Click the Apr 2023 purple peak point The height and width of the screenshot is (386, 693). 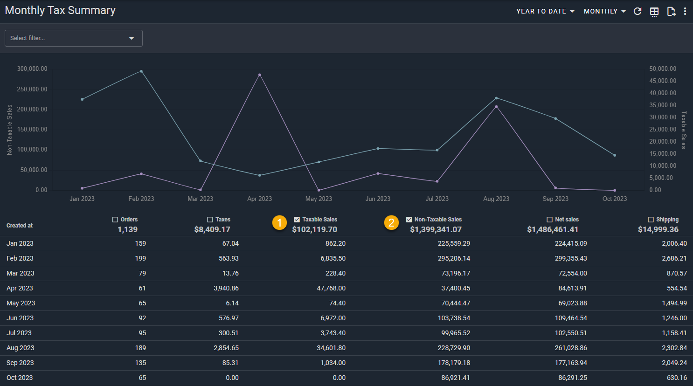click(260, 75)
